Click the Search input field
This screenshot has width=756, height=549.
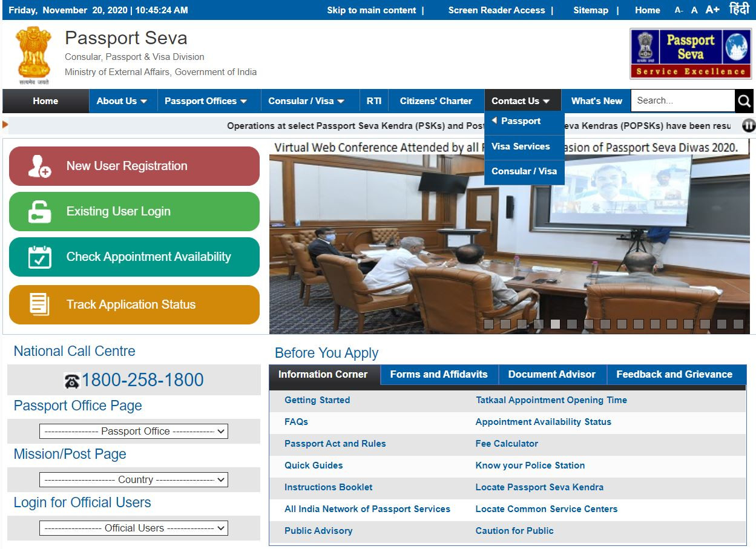(682, 101)
